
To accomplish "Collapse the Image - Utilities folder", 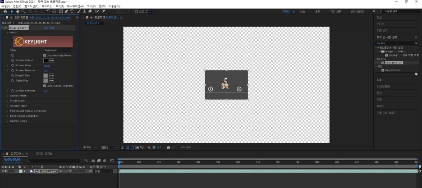I will (x=380, y=51).
